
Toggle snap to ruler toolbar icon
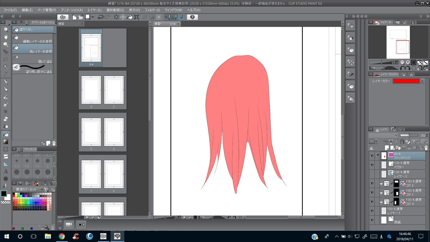coord(167,17)
